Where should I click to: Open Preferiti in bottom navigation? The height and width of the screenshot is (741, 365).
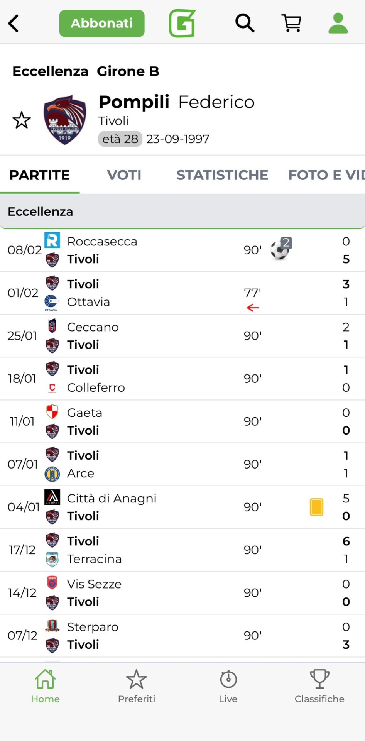[x=137, y=687]
